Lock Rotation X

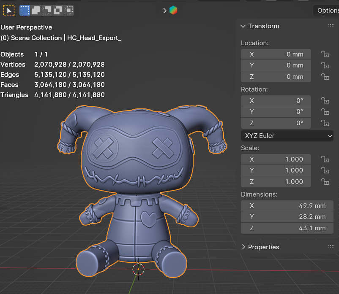point(325,100)
